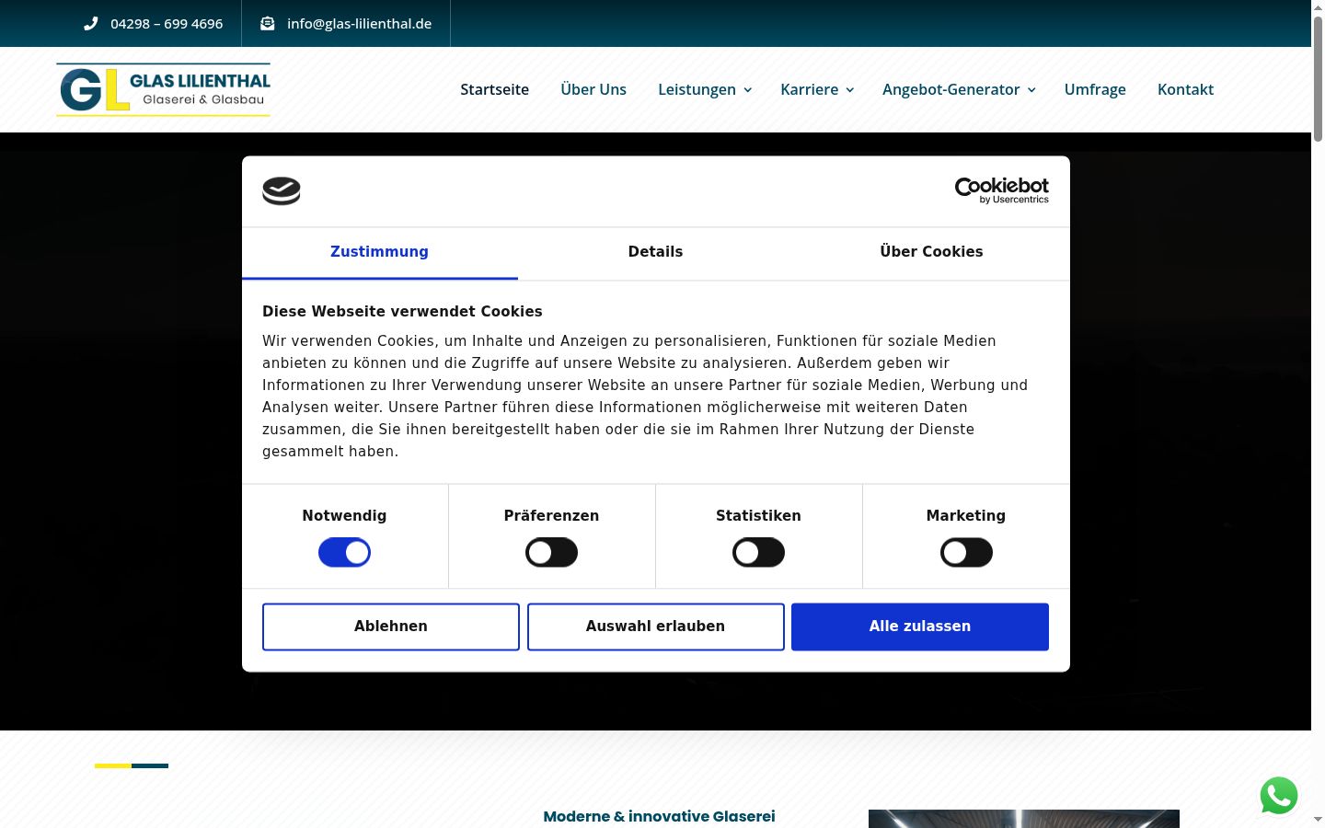The image size is (1325, 828).
Task: Open the image thumbnail beside Glaserei heading
Action: coord(1024,819)
